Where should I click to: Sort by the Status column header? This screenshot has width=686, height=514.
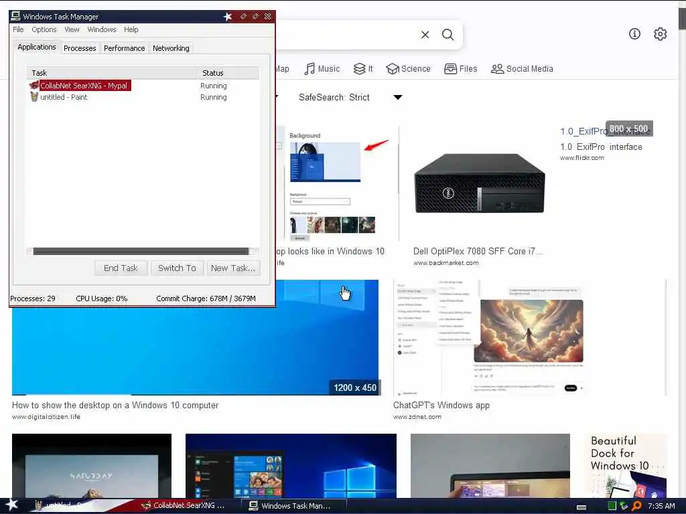pyautogui.click(x=228, y=73)
